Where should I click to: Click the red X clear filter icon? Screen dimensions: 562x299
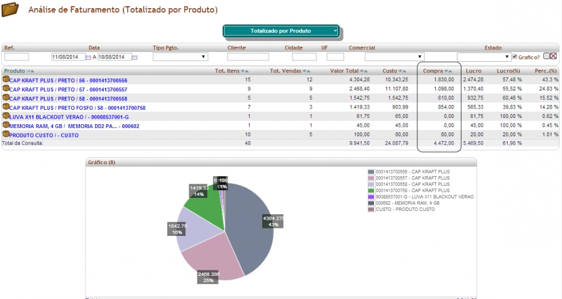click(x=553, y=56)
